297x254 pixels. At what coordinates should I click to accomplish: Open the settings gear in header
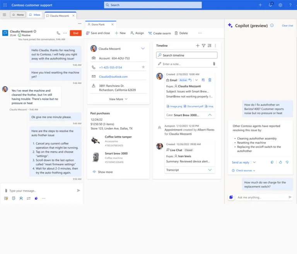coord(280,5)
